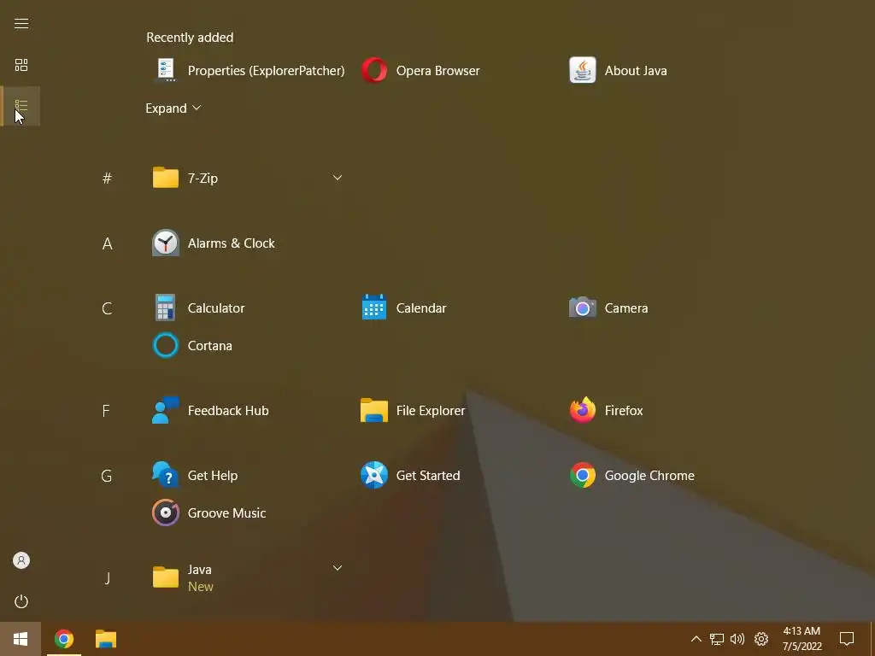Click the letter A header
The image size is (875, 656).
(x=107, y=243)
